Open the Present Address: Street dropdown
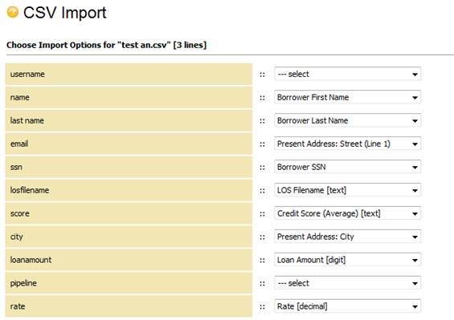454x320 pixels. click(x=347, y=144)
